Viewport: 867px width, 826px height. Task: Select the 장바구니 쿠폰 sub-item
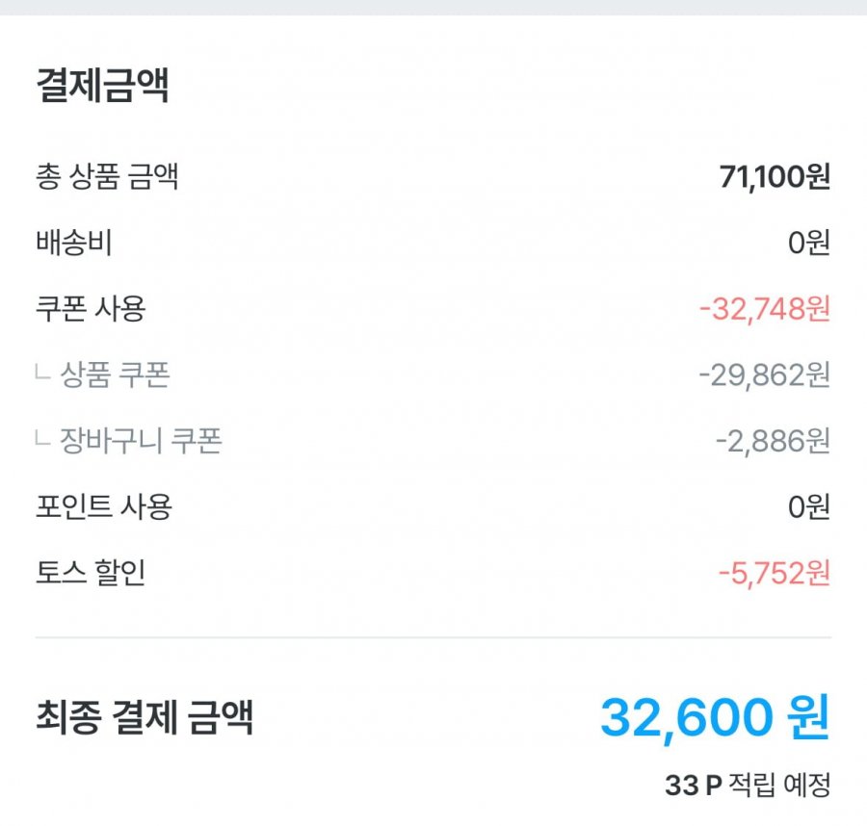click(x=141, y=441)
